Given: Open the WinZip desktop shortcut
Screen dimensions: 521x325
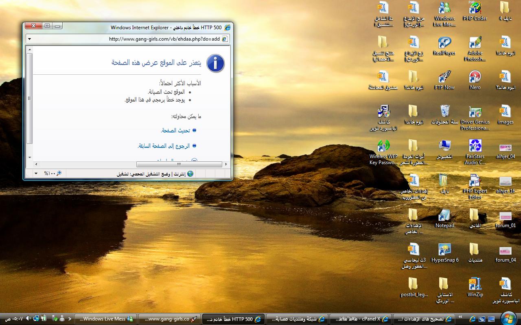Looking at the screenshot, I should pos(475,285).
